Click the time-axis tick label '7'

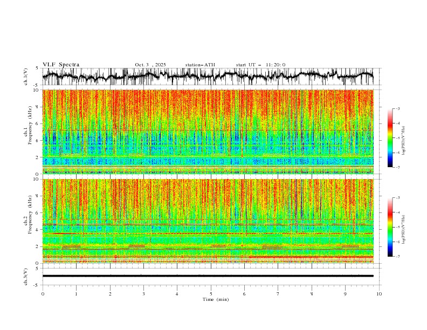(x=278, y=294)
